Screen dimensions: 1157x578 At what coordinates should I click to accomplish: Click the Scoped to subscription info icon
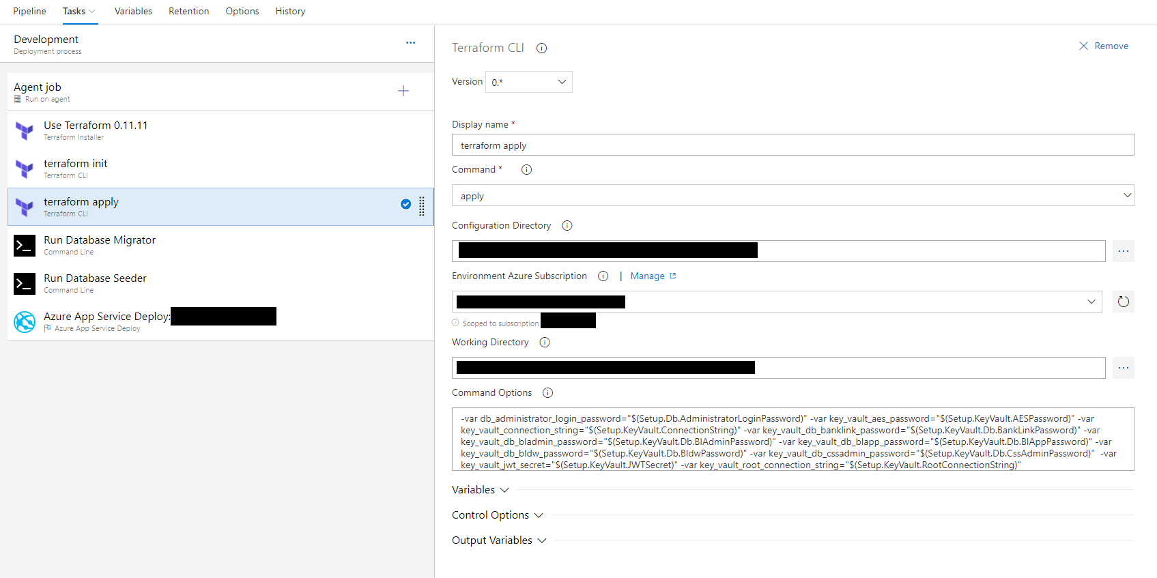(455, 323)
